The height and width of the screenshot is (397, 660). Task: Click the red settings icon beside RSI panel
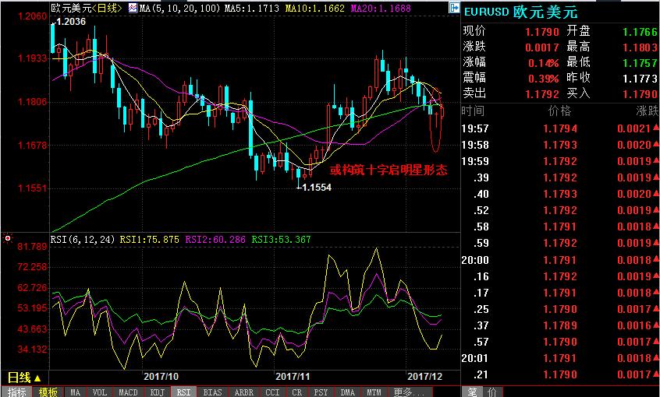click(x=8, y=237)
